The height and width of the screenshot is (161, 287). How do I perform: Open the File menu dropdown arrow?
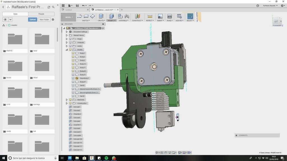[72, 6]
